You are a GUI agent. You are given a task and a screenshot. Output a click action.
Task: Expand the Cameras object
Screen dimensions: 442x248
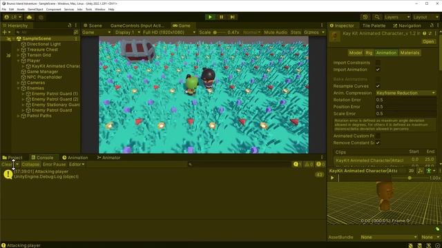coord(19,83)
